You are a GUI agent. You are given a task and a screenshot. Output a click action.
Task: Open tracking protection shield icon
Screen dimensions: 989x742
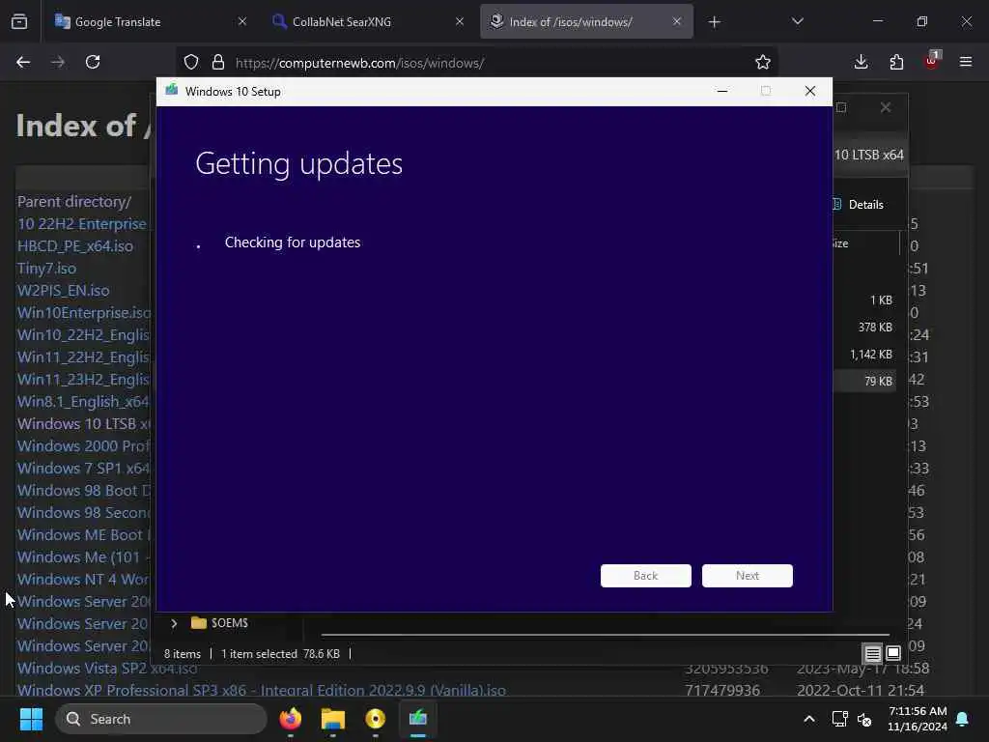pos(191,63)
